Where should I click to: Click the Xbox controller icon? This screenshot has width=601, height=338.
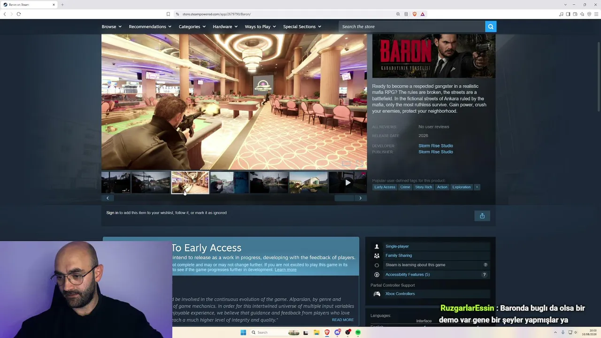(x=377, y=294)
